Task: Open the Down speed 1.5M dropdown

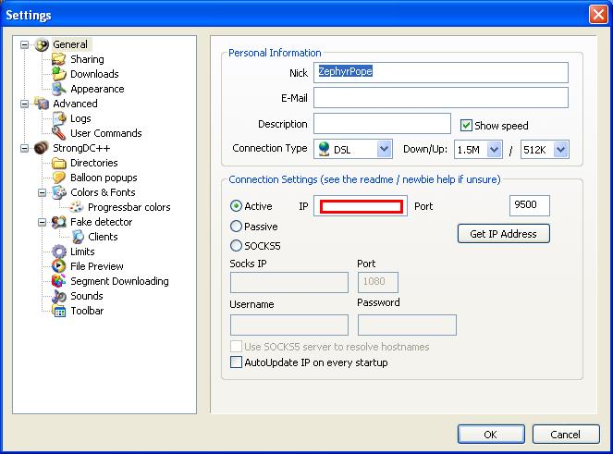Action: click(x=494, y=150)
